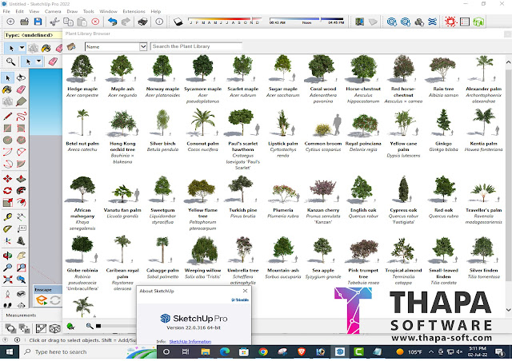Click the Plant Library scrollbar down arrow
Screen dimensions: 512x361
coord(509,310)
